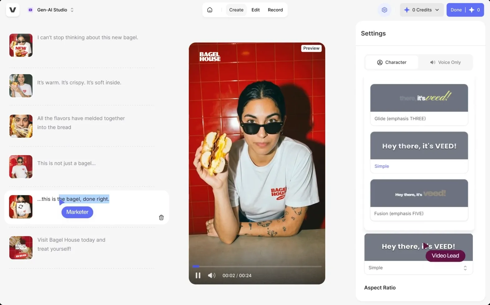Click the settings gear icon
This screenshot has height=305, width=490.
click(385, 10)
